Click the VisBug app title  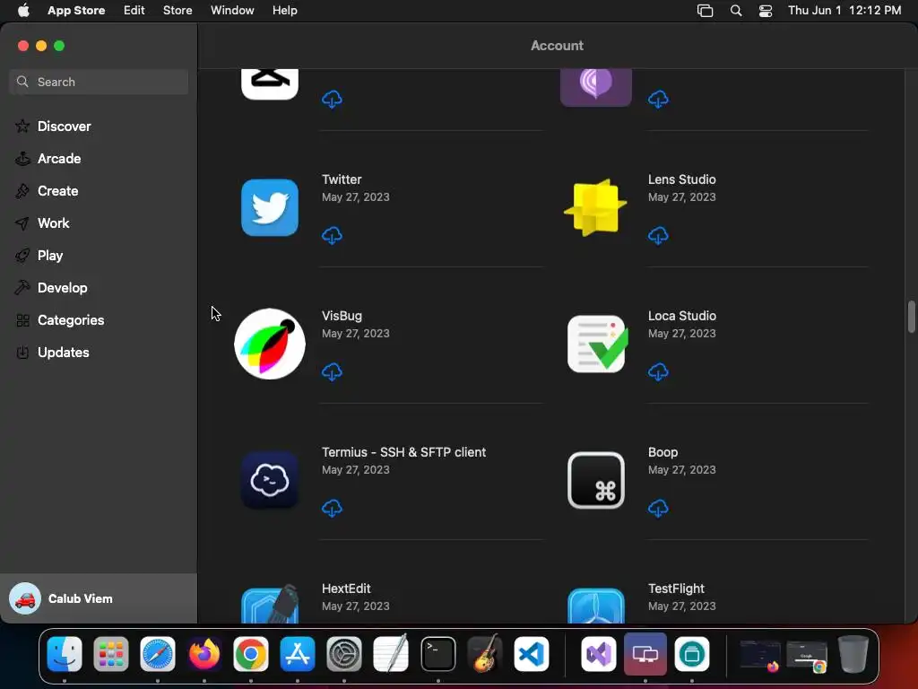click(x=342, y=316)
